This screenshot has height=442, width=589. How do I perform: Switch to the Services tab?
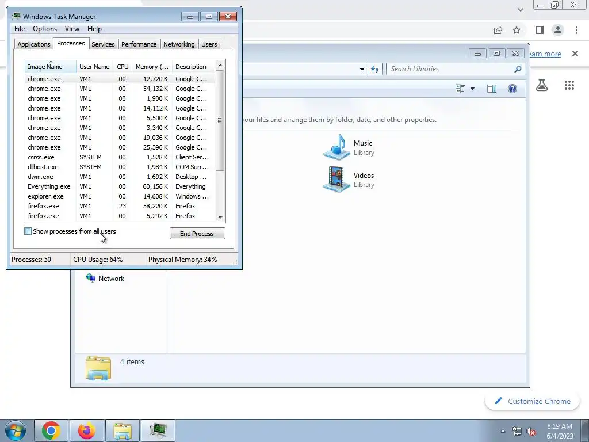tap(103, 44)
